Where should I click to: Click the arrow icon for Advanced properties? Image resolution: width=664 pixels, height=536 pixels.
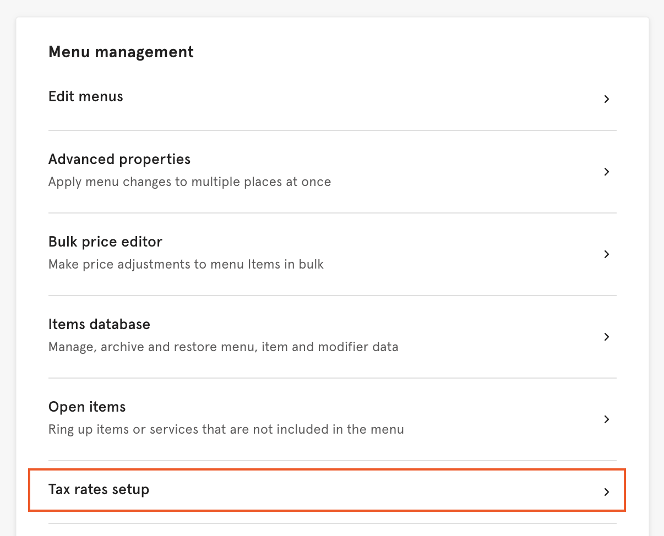[606, 172]
